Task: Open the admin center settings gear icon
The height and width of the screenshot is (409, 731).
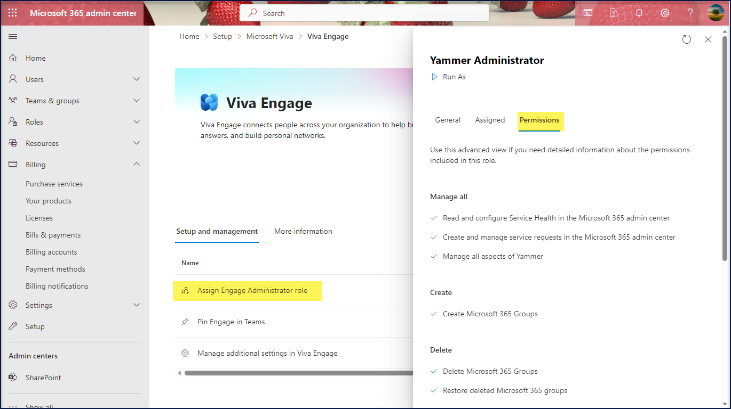Action: pyautogui.click(x=664, y=13)
